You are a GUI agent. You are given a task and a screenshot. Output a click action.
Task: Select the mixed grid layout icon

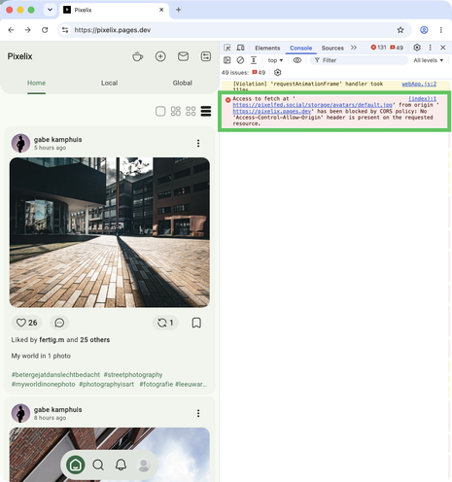tap(176, 111)
